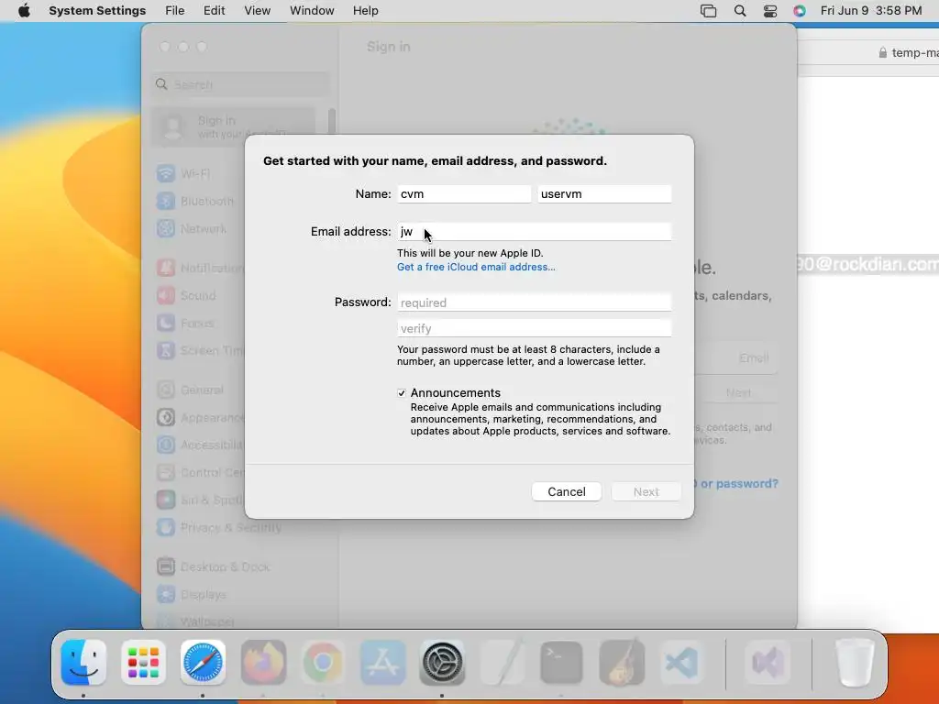Viewport: 939px width, 704px height.
Task: Click Get a free iCloud email address link
Action: click(476, 267)
